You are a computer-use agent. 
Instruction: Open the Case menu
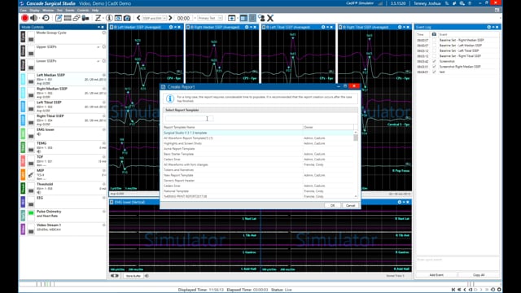24,11
